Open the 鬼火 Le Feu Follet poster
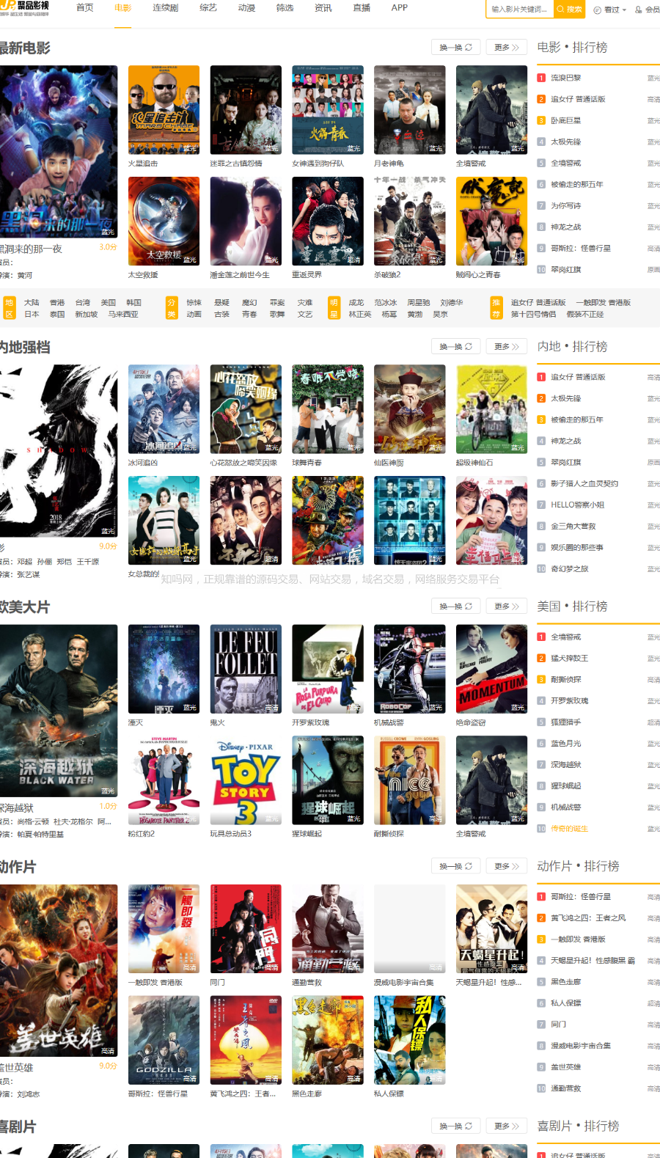Image resolution: width=660 pixels, height=1158 pixels. point(246,669)
